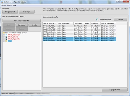Select the Sample-coat-GL profile row
The height and width of the screenshot is (96, 130).
(79, 38)
